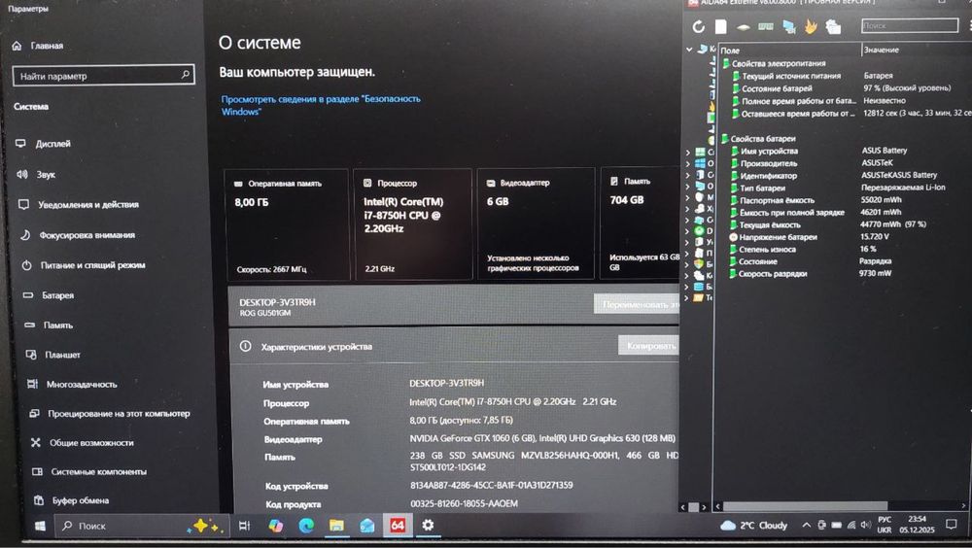Screen dimensions: 972x548
Task: Open Task View on the taskbar
Action: click(x=244, y=526)
